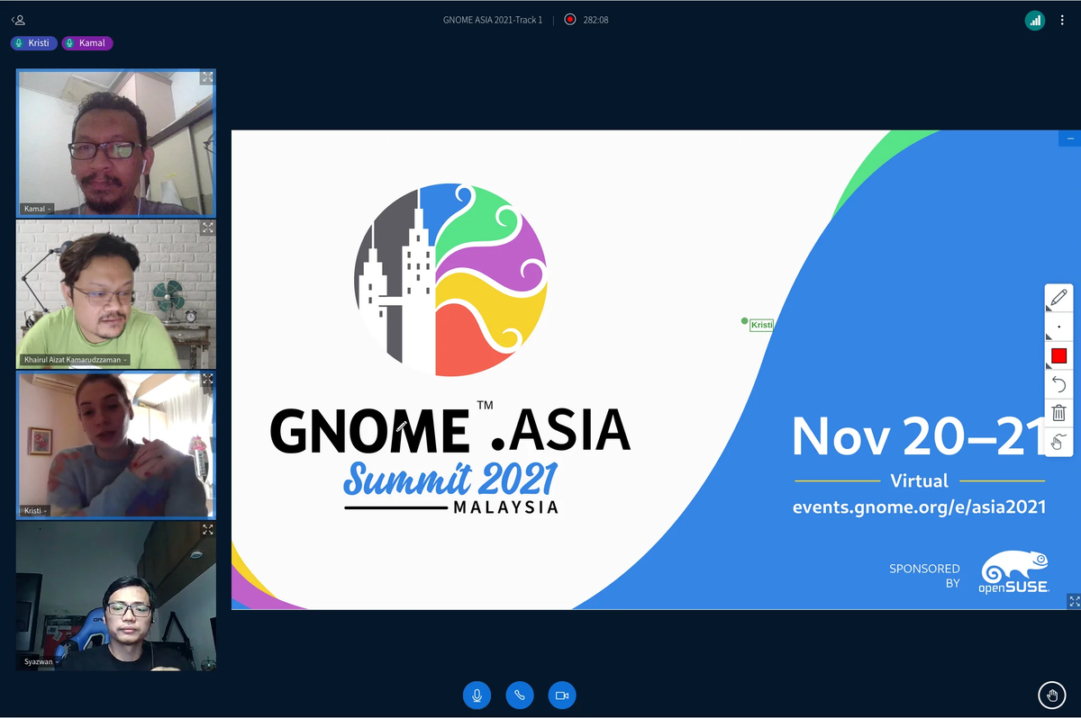Image resolution: width=1081 pixels, height=718 pixels.
Task: Open Kamal's webcam name dropdown
Action: coord(37,209)
